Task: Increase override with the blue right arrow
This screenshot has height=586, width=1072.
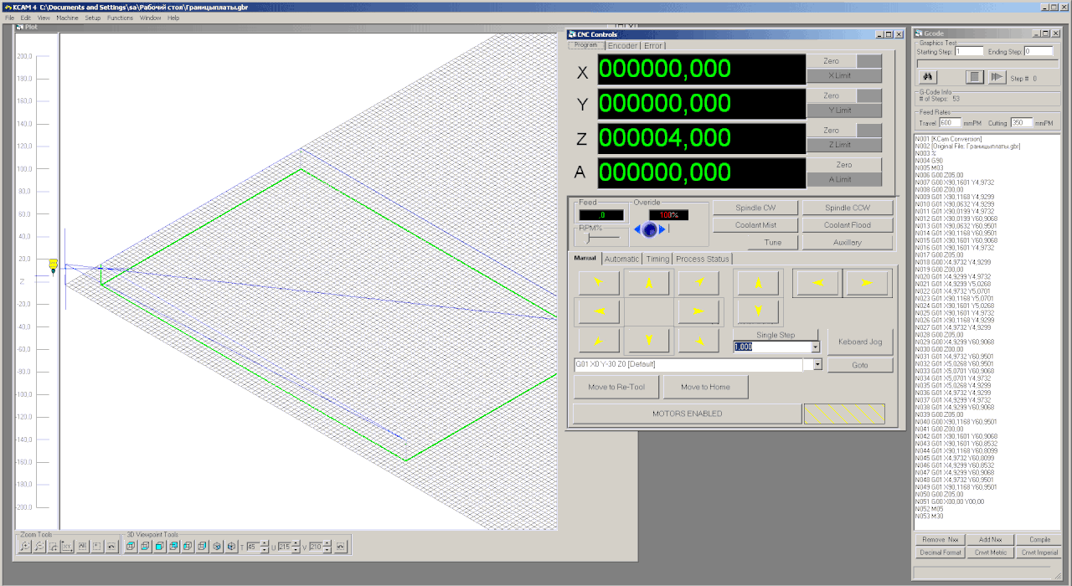Action: click(661, 229)
